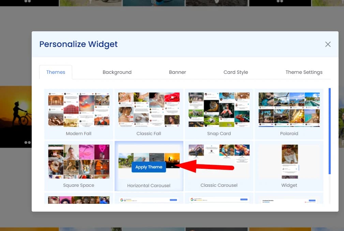This screenshot has width=344, height=231.
Task: Click the Apply Theme button
Action: (149, 167)
